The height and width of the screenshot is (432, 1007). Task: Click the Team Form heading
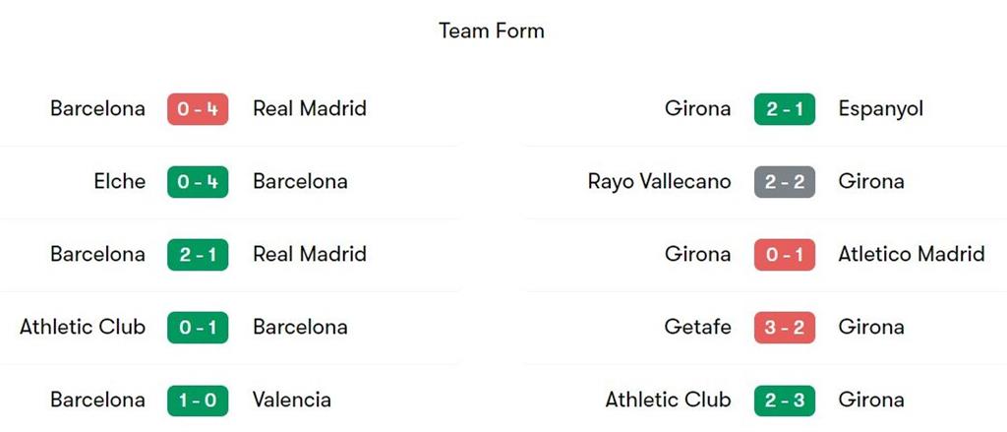tap(492, 31)
